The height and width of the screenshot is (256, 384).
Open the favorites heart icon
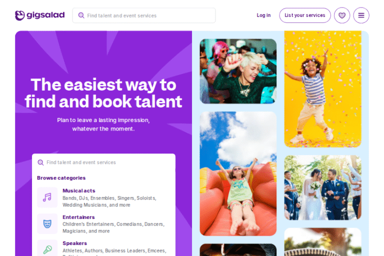coord(342,15)
